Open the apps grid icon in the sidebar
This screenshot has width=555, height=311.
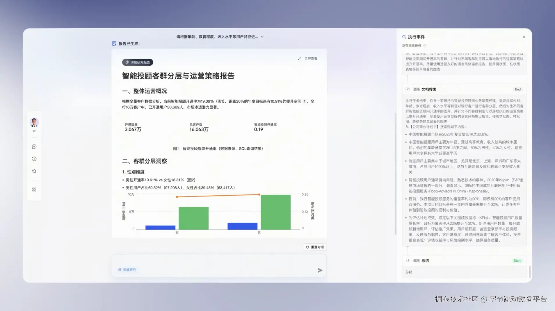[34, 190]
